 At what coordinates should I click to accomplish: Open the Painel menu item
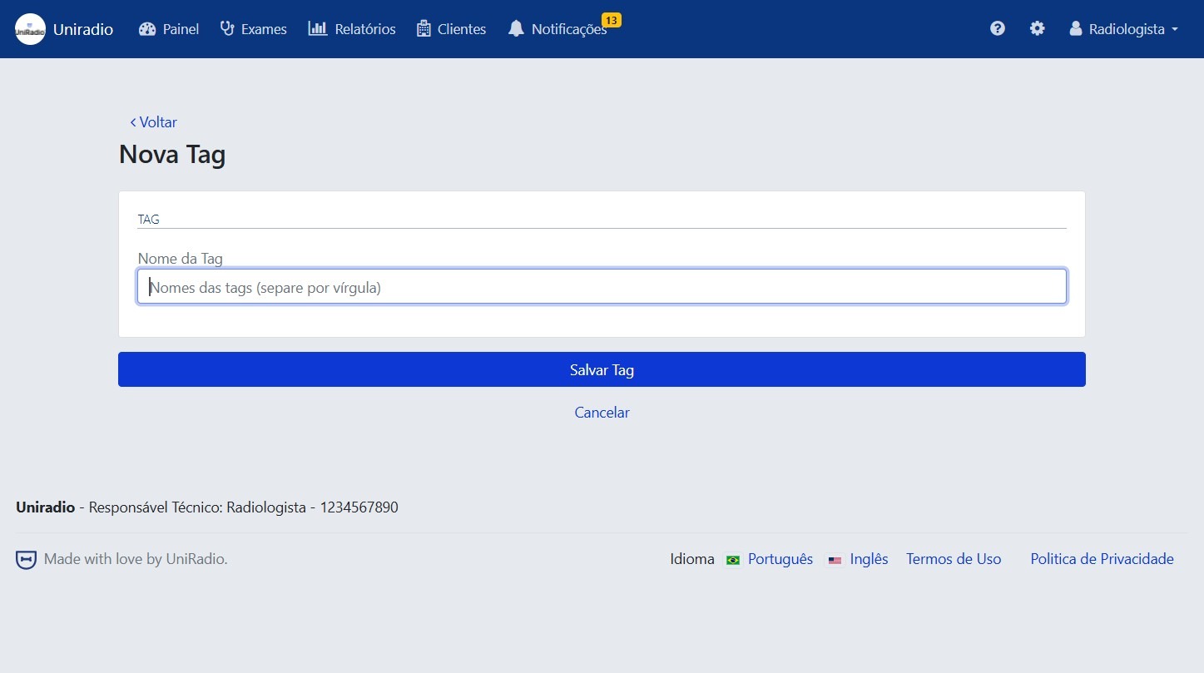click(169, 29)
